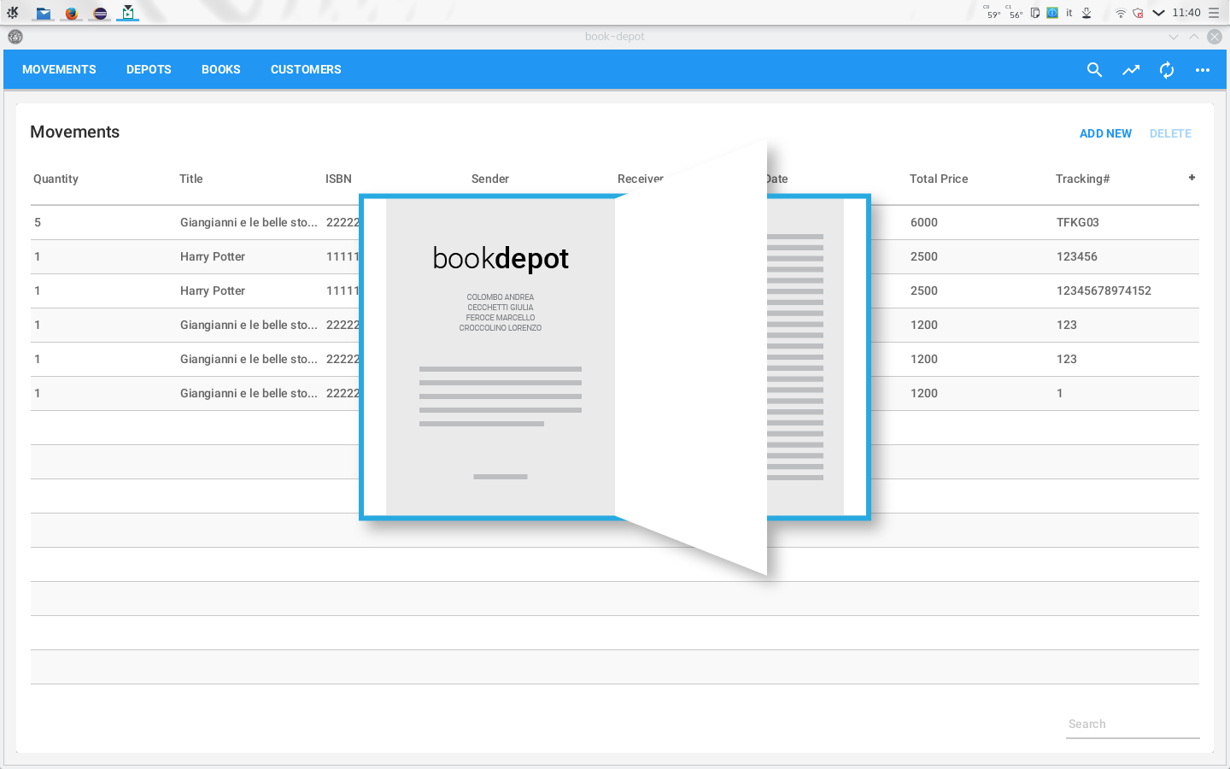Viewport: 1230px width, 769px height.
Task: Select the tracking cell 123456
Action: pyautogui.click(x=1077, y=256)
